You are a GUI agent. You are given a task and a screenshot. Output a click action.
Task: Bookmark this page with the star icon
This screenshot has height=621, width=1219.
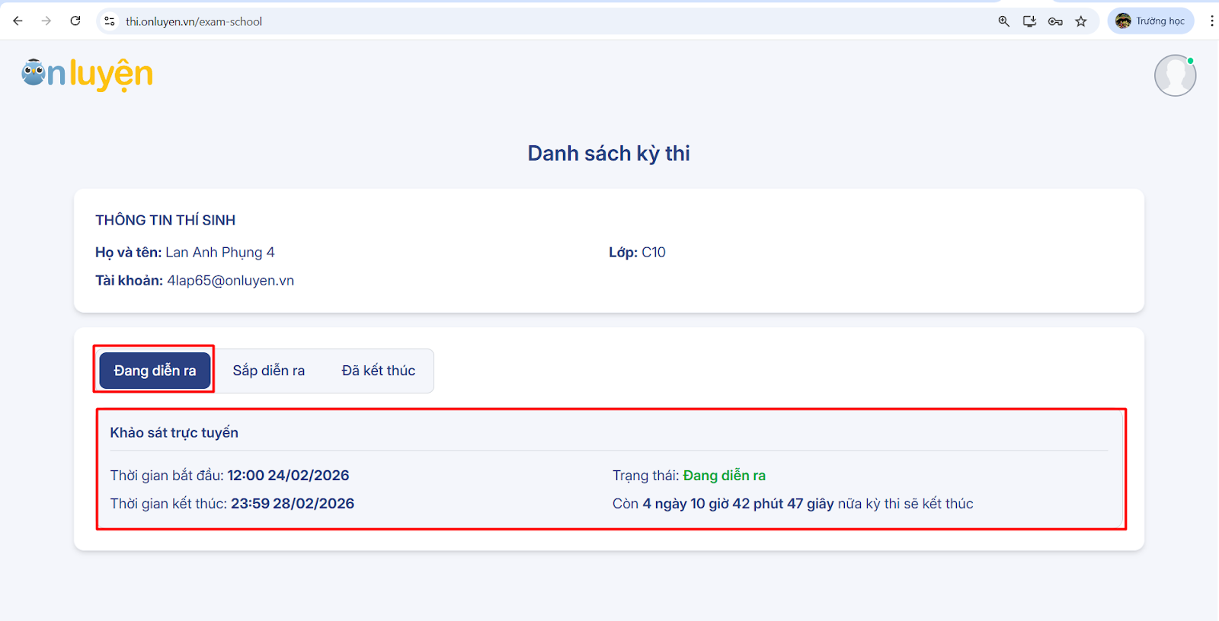[1081, 21]
